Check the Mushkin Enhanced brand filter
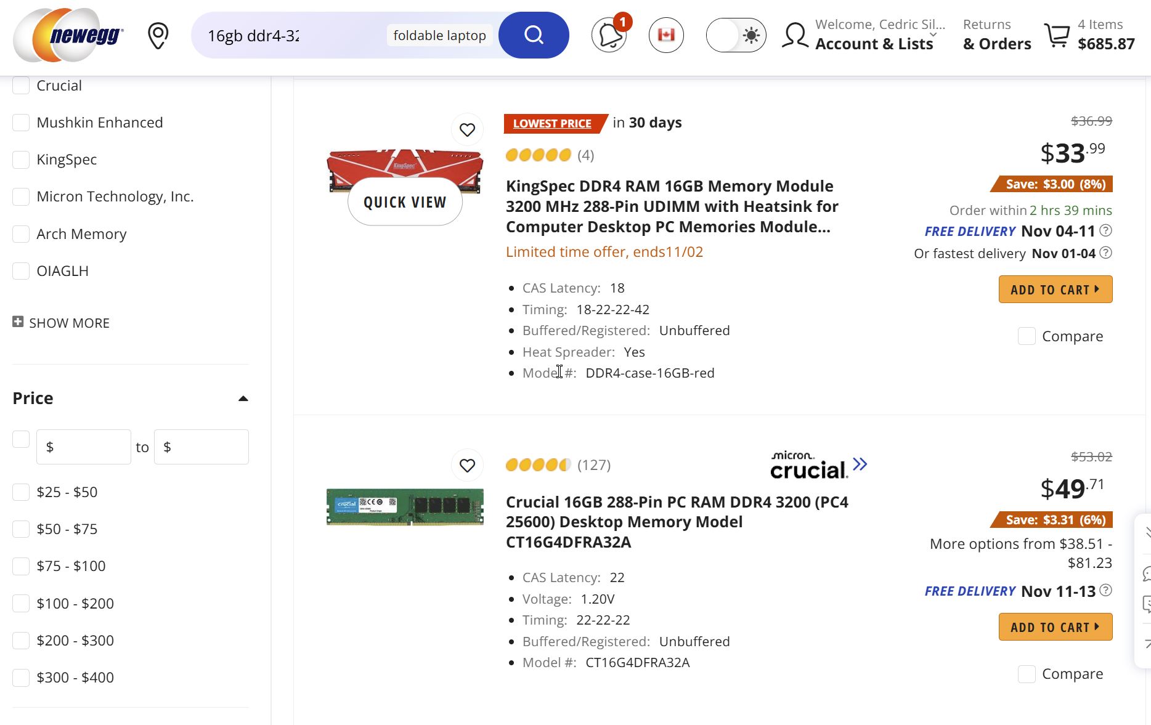Viewport: 1151px width, 725px height. [22, 123]
